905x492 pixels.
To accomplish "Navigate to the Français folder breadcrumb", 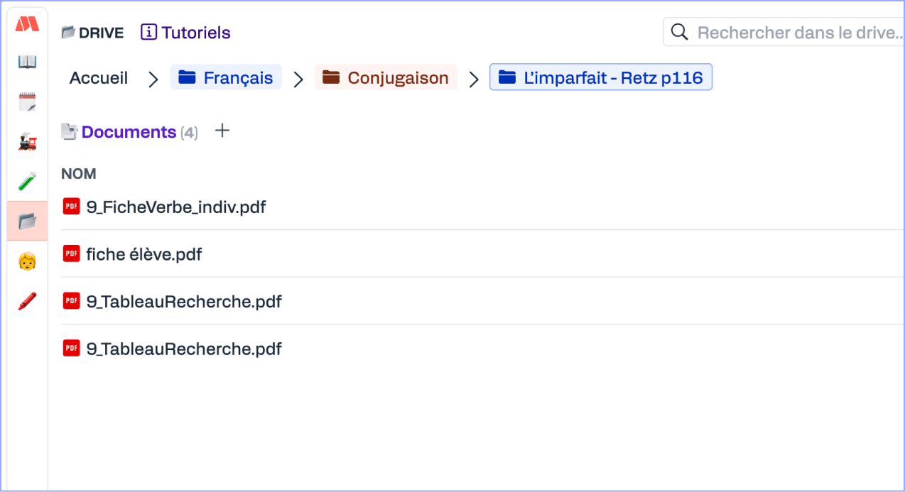I will tap(226, 78).
